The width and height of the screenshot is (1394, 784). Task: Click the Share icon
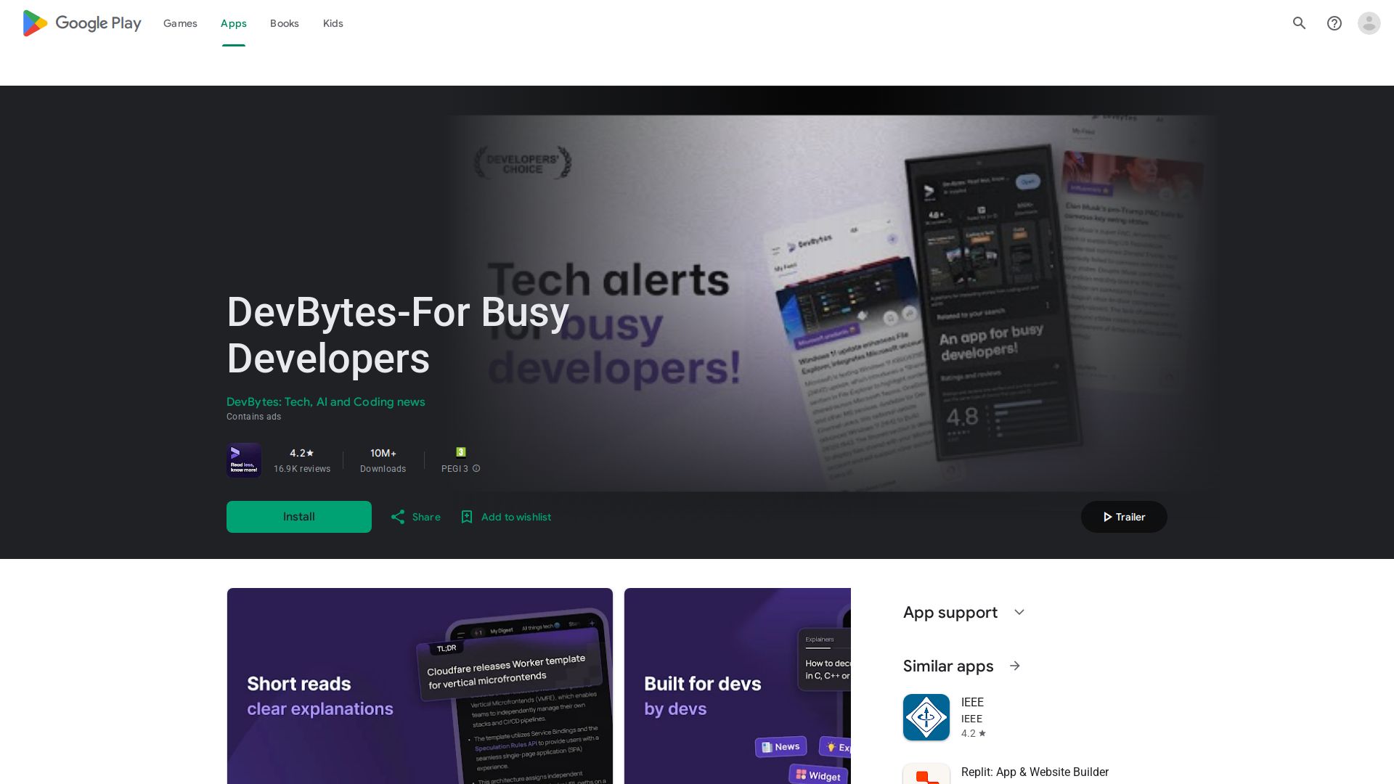click(399, 517)
